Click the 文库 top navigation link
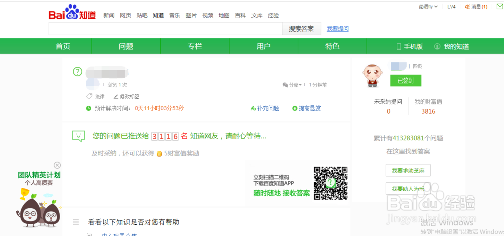The width and height of the screenshot is (504, 236). pyautogui.click(x=257, y=15)
